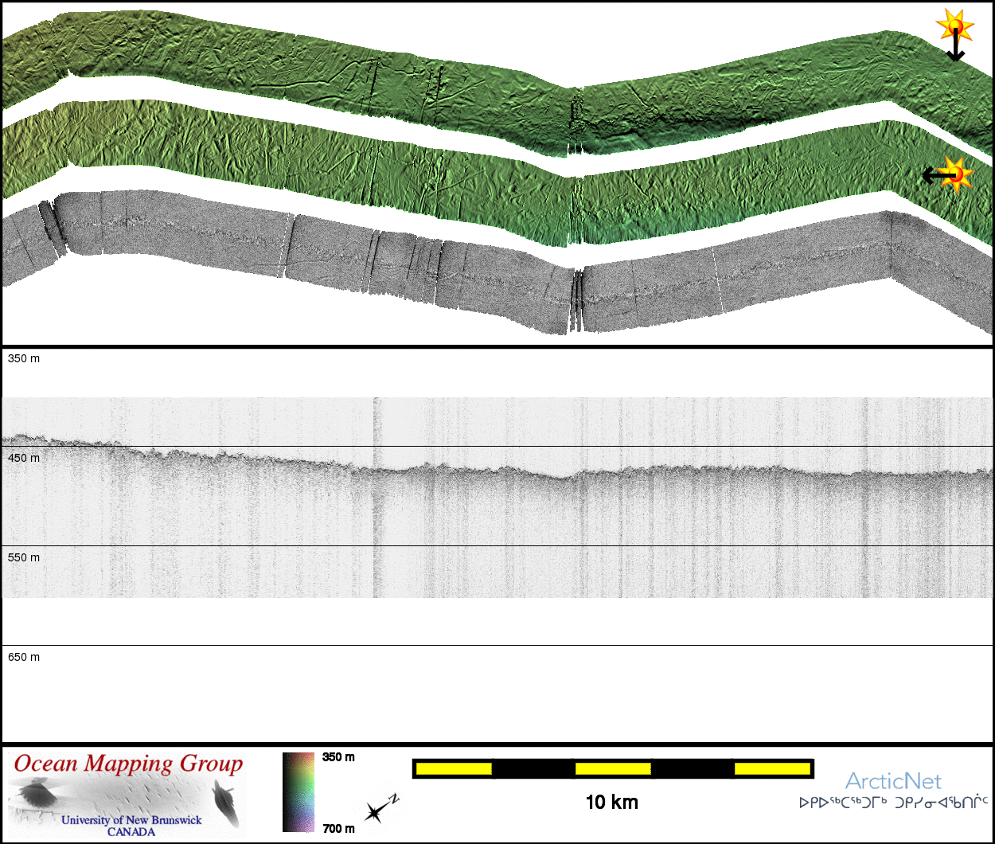Click the top sun illumination icon
This screenshot has width=995, height=844.
(953, 25)
